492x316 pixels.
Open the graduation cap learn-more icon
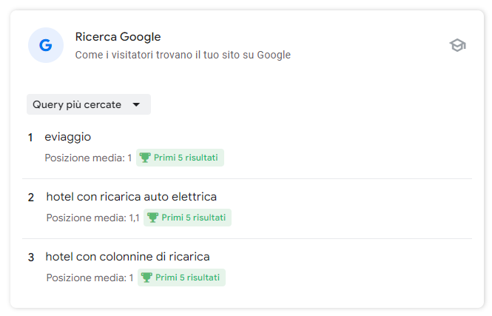tap(457, 45)
